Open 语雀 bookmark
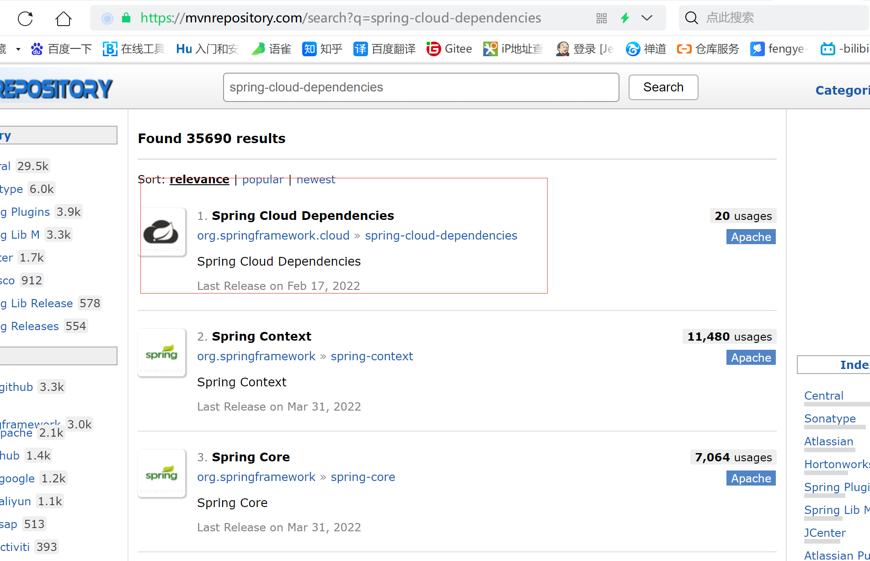This screenshot has height=561, width=870. click(x=271, y=49)
